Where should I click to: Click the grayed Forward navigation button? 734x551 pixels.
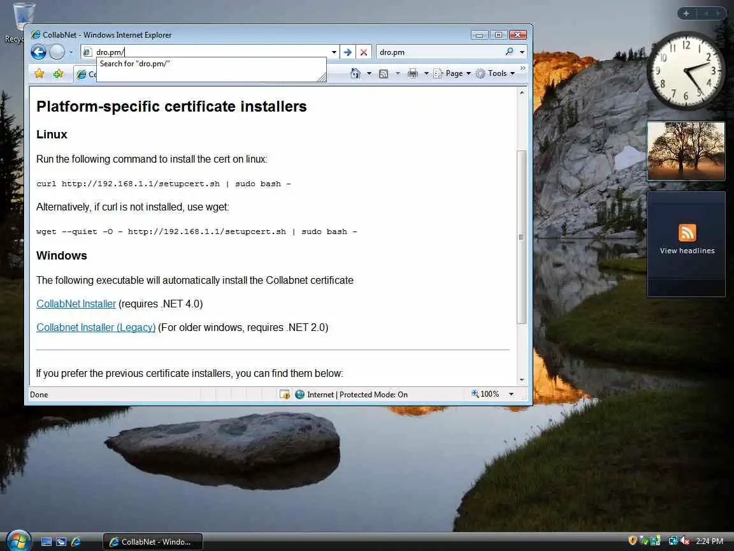[x=57, y=52]
